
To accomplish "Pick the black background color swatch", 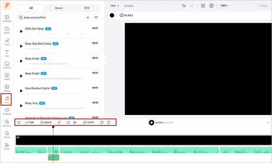I will tap(112, 15).
